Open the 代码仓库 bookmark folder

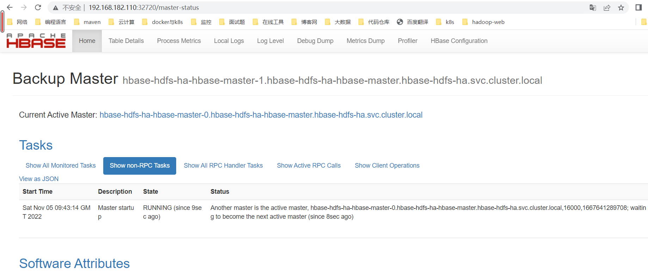click(x=374, y=22)
